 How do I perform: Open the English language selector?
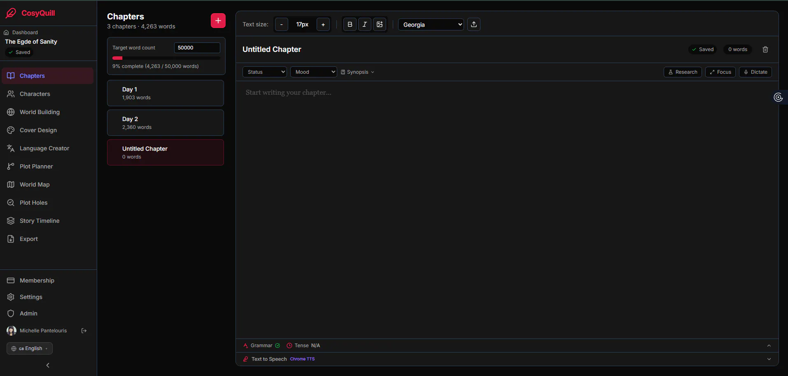click(x=30, y=348)
